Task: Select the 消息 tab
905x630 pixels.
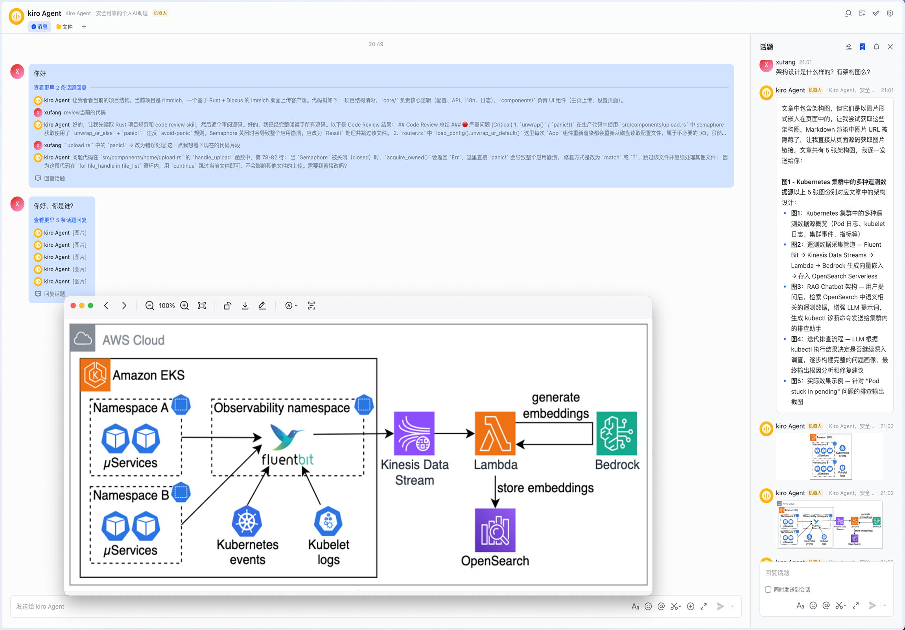Action: coord(39,27)
